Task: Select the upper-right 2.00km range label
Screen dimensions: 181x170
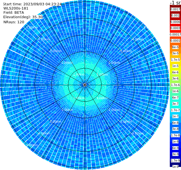Action: click(x=114, y=63)
